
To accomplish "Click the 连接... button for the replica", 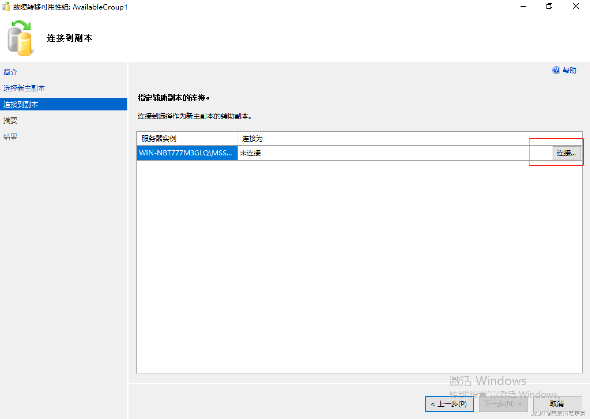I will 567,153.
